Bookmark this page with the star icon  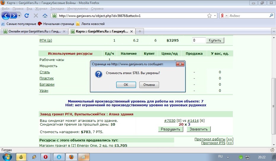pos(209,16)
